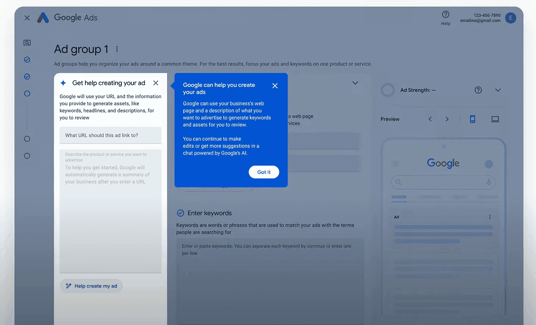The width and height of the screenshot is (536, 325).
Task: Click Help create my ad button
Action: coord(91,286)
